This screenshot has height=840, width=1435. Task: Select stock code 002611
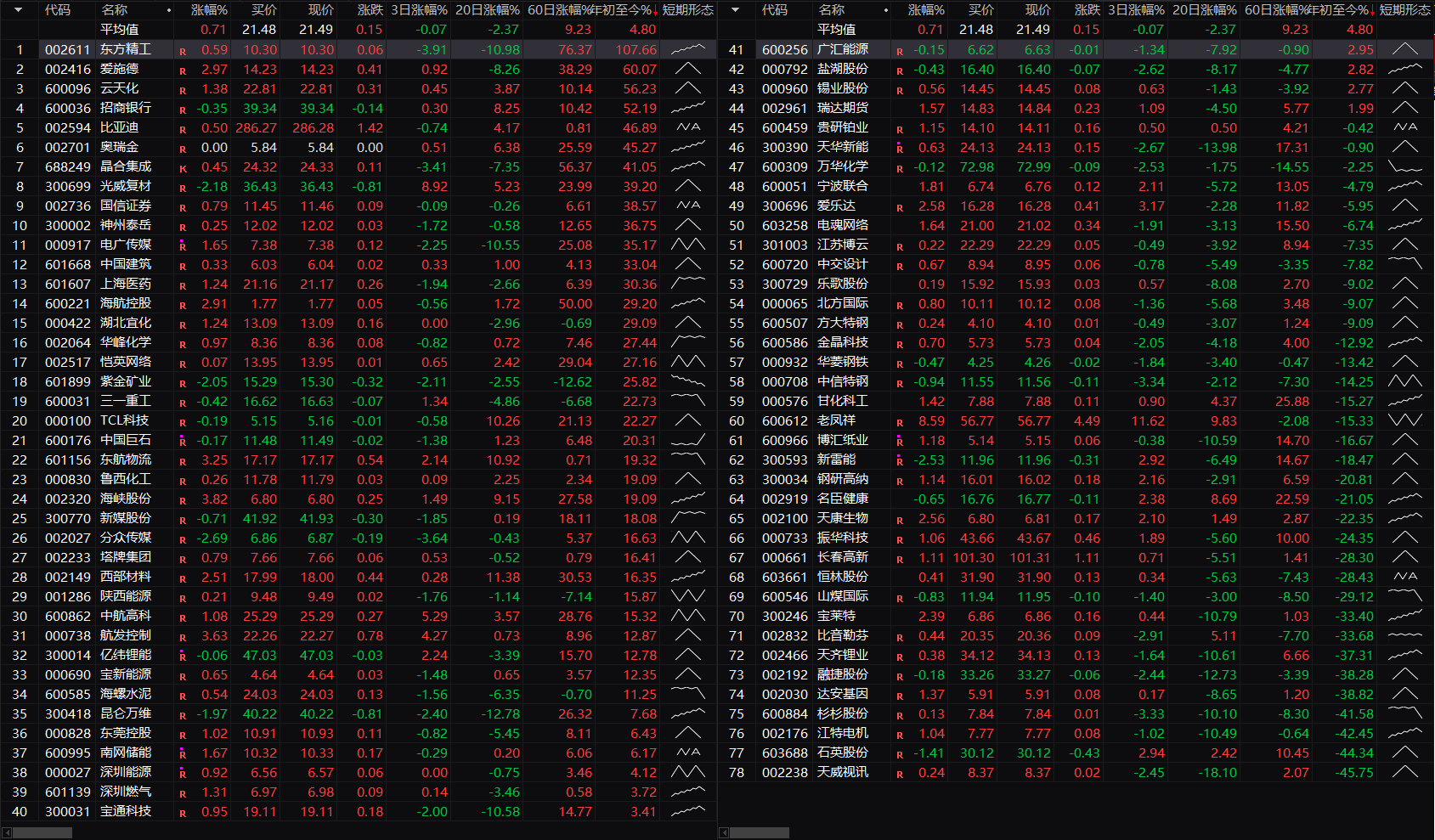point(67,50)
